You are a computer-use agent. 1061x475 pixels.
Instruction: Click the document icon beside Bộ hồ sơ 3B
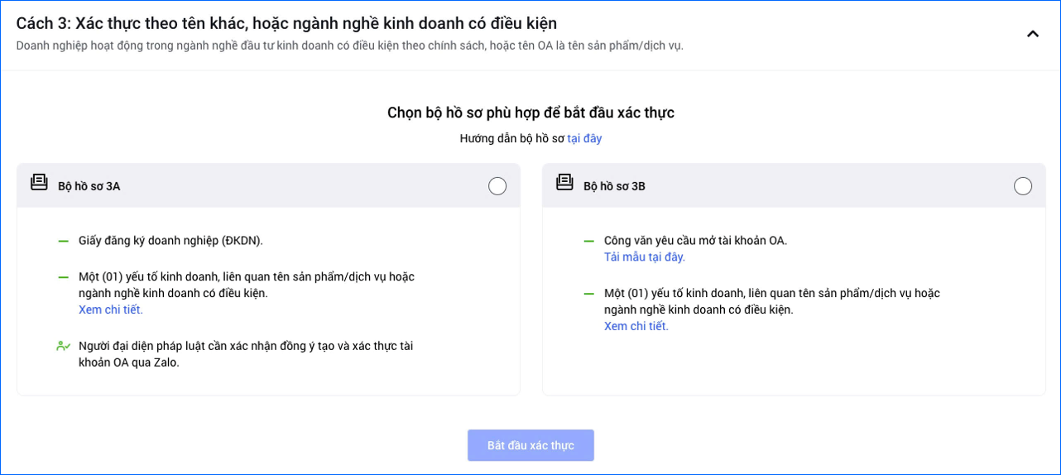click(564, 182)
